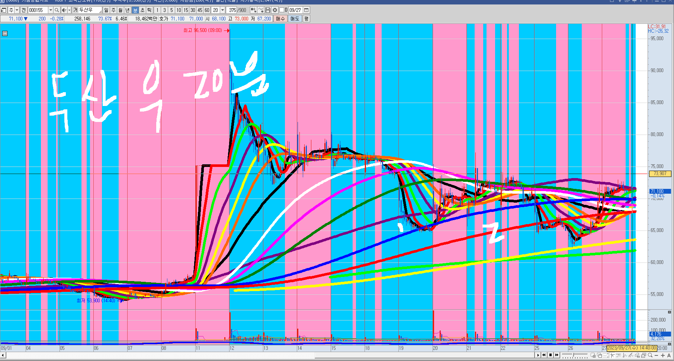This screenshot has width=674, height=361.
Task: Click the 매수 (buy) button
Action: coord(280,19)
